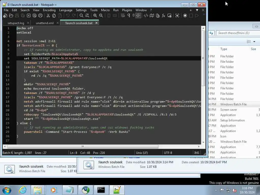Toggle Show All Characters pilcrow icon

[x=129, y=15]
